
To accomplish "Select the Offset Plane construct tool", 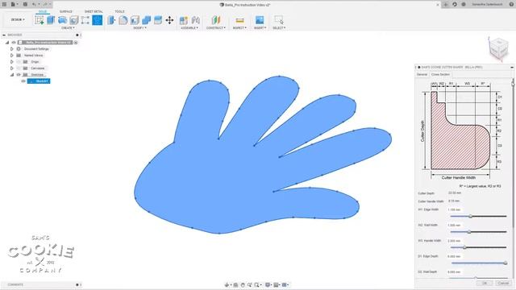I will pyautogui.click(x=216, y=20).
